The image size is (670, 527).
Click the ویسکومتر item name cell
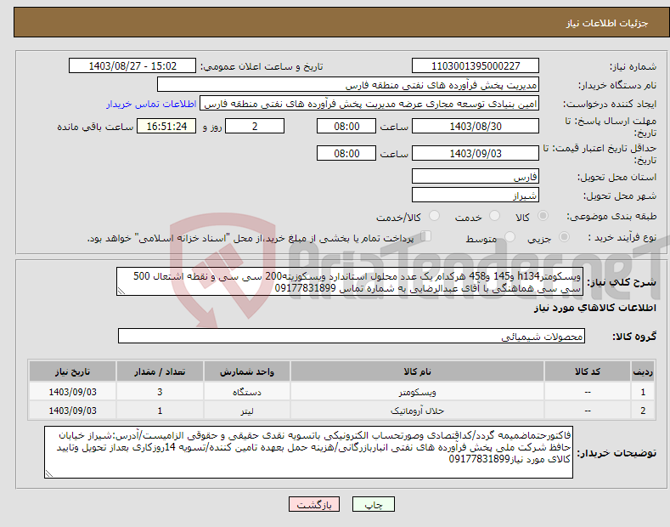coord(417,392)
